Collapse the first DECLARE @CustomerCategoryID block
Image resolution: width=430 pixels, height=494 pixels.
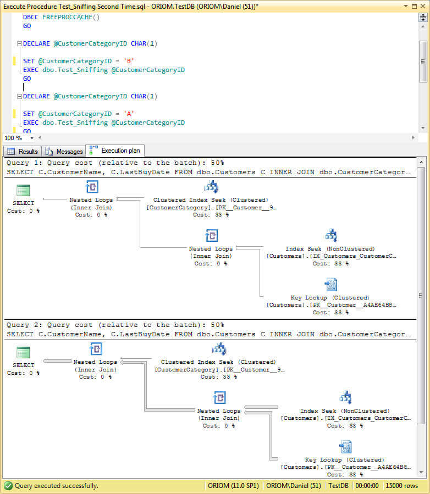[19, 44]
